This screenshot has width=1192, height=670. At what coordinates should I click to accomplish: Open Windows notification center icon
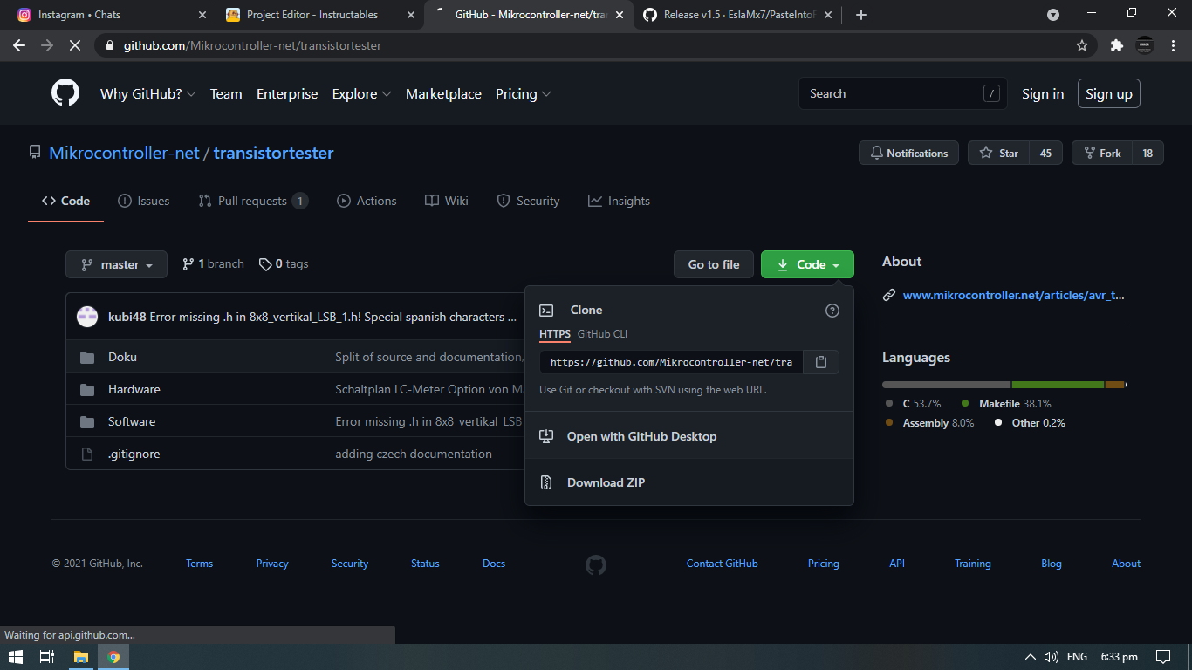(1162, 657)
